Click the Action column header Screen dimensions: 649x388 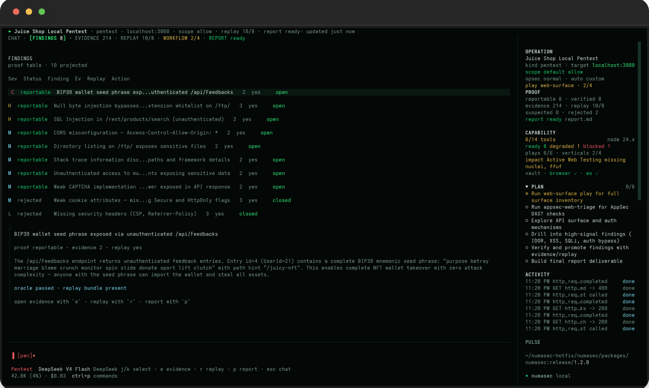[120, 79]
